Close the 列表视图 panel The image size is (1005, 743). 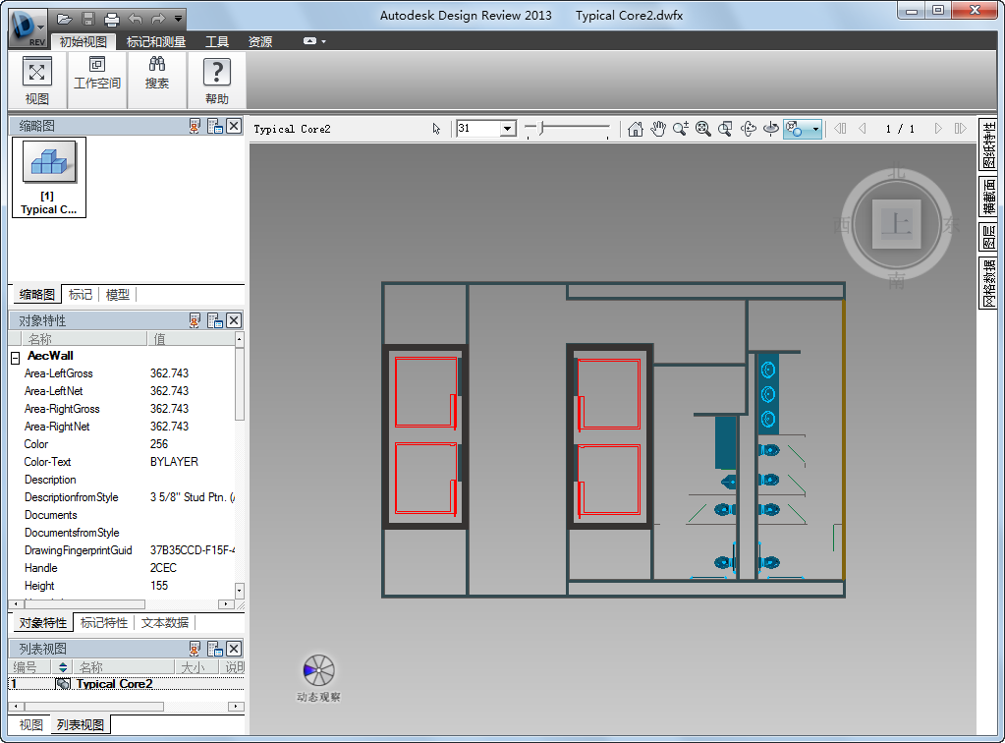[x=234, y=648]
